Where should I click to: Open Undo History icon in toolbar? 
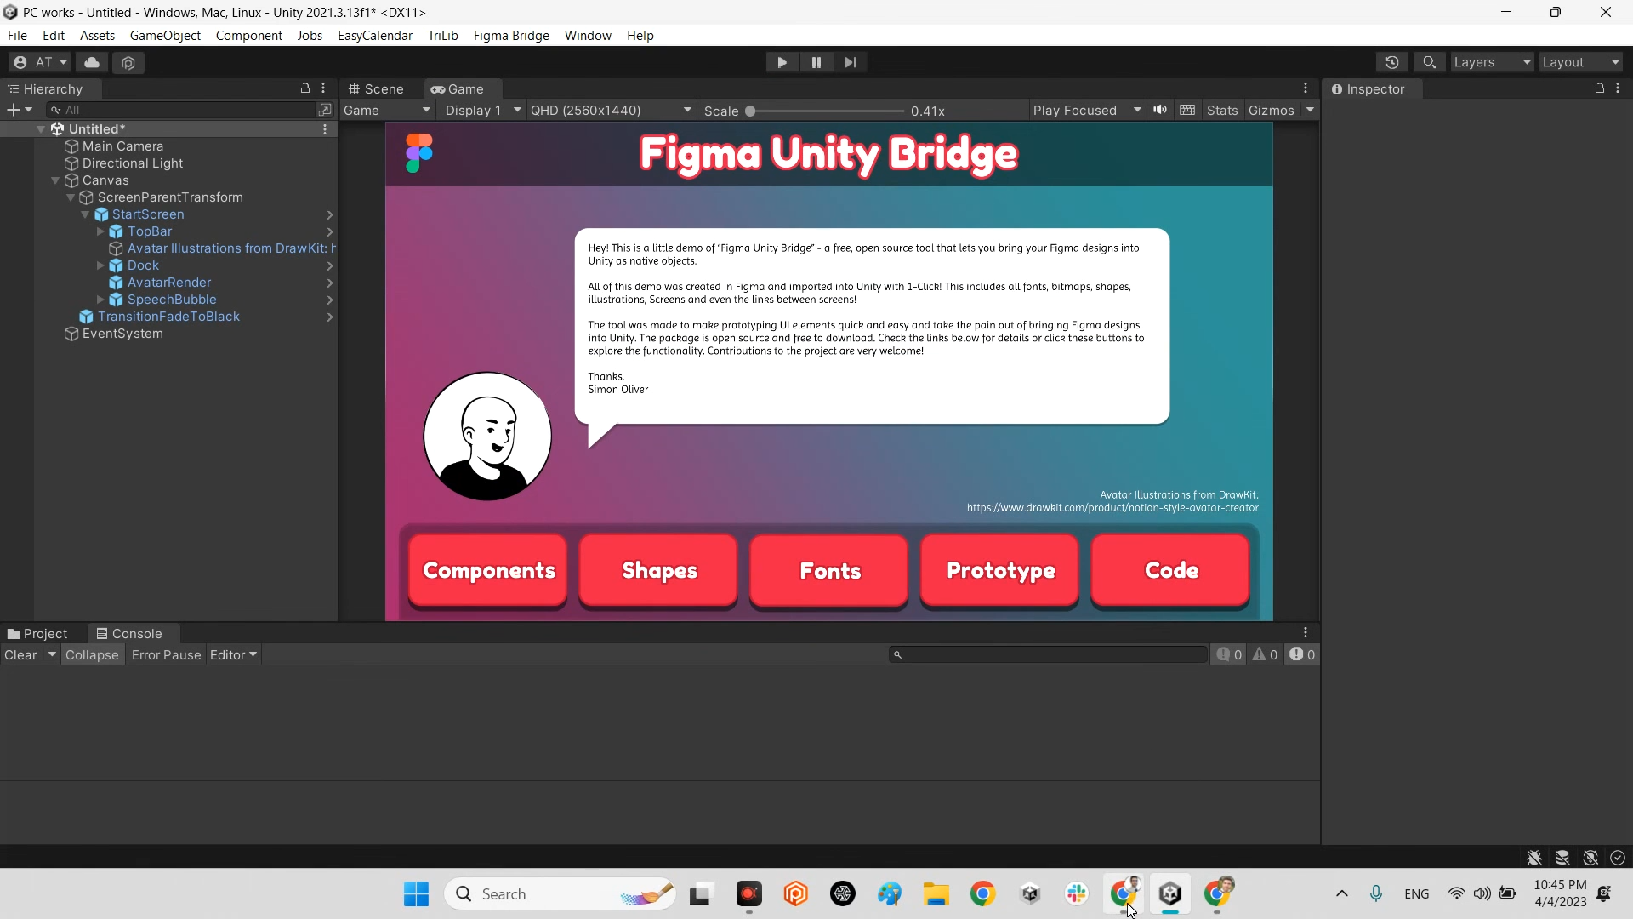[x=1391, y=62]
